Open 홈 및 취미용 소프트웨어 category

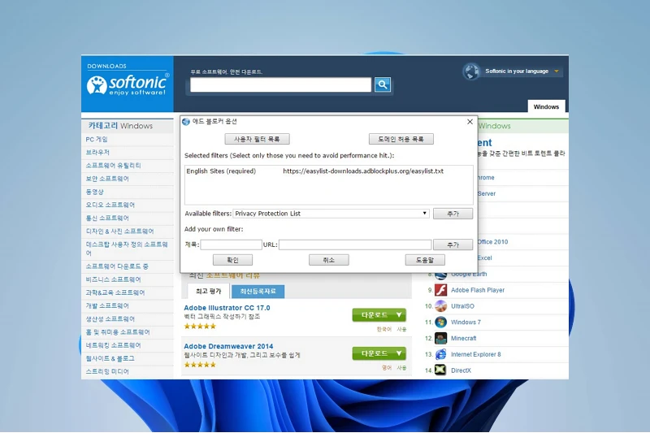(x=118, y=332)
